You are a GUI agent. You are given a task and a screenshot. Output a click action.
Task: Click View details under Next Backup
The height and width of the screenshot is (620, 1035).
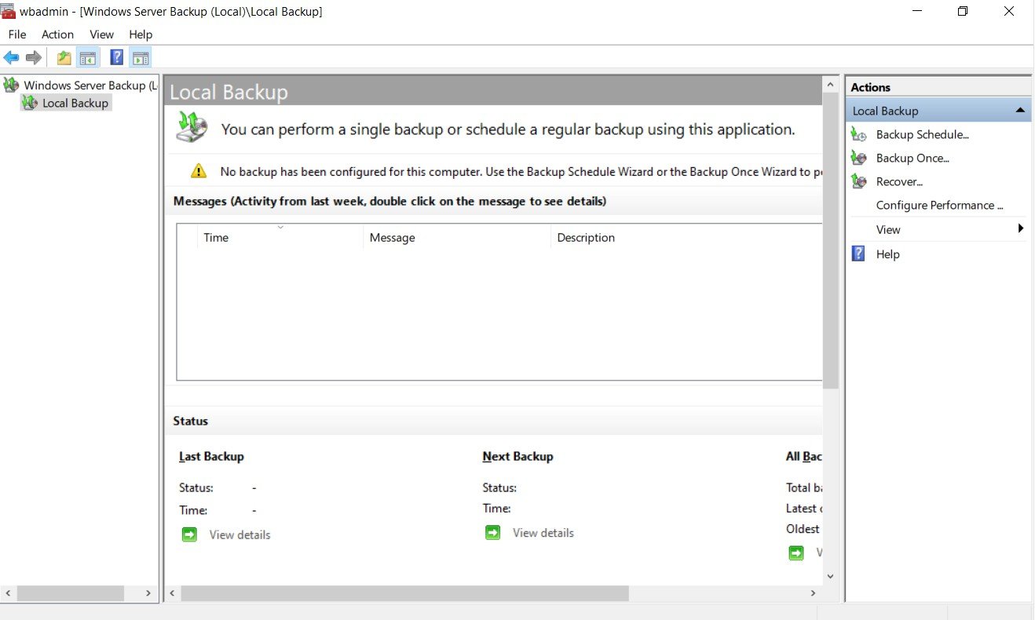tap(543, 533)
